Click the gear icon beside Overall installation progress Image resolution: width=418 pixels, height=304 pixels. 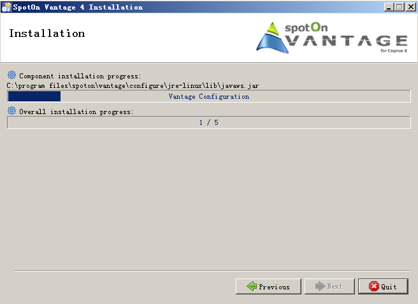pyautogui.click(x=11, y=111)
